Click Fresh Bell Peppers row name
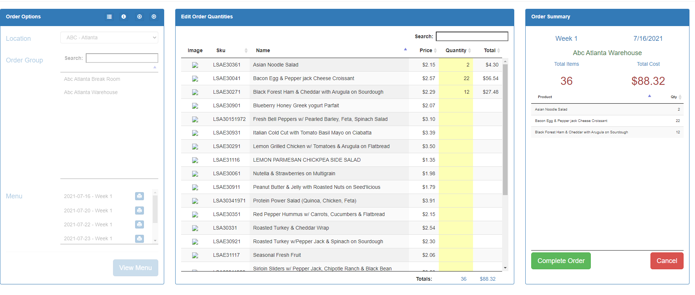This screenshot has width=695, height=295. click(x=320, y=119)
